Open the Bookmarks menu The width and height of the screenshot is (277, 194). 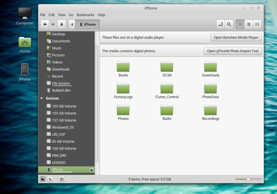coord(86,15)
